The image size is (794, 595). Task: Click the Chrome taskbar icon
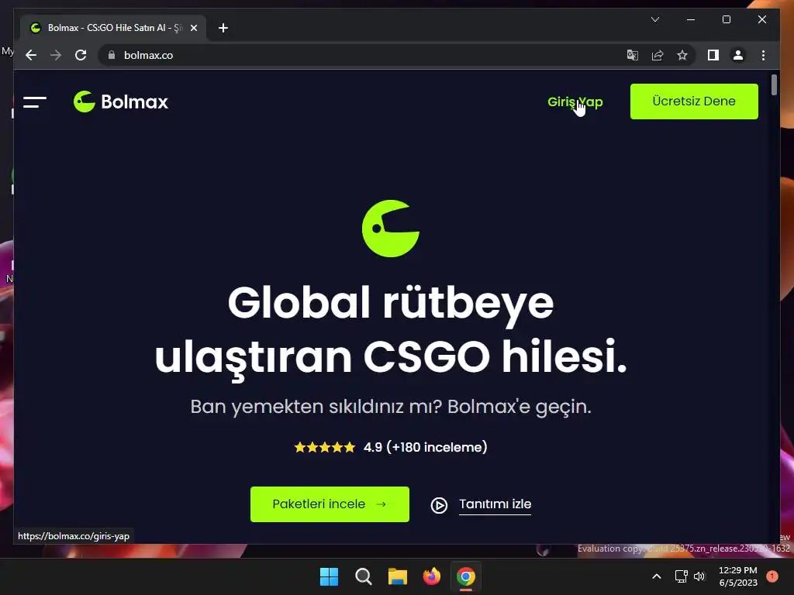click(x=466, y=576)
